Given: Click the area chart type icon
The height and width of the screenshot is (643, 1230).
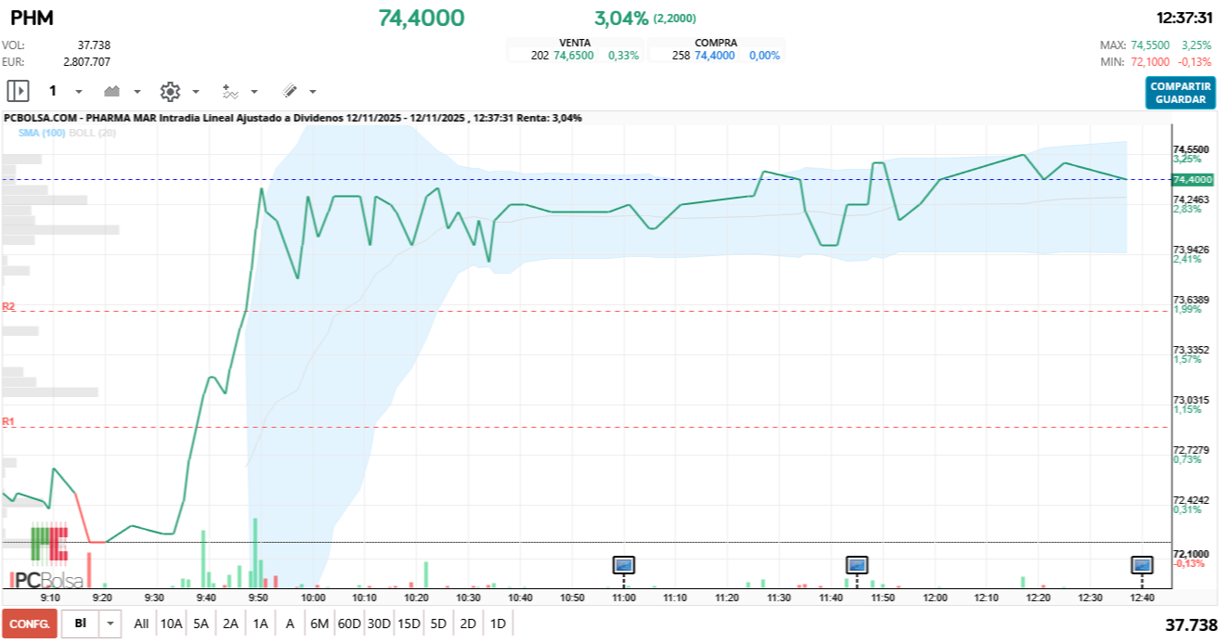Looking at the screenshot, I should [112, 91].
